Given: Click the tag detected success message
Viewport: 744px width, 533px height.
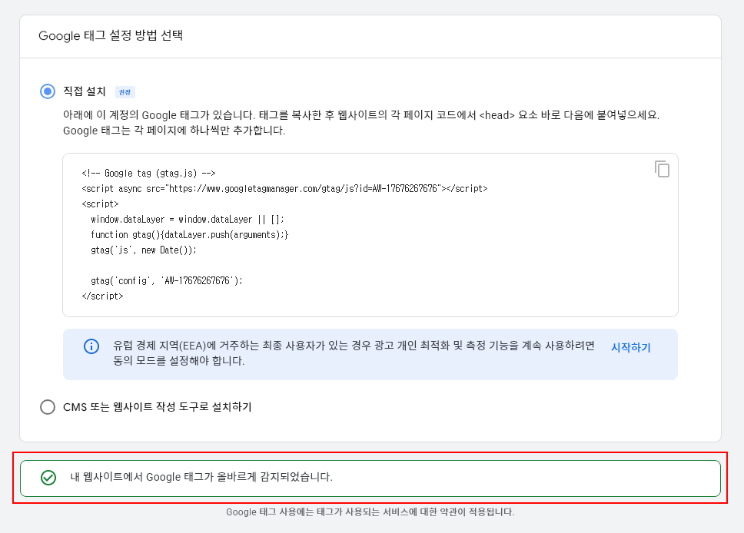Looking at the screenshot, I should click(201, 477).
